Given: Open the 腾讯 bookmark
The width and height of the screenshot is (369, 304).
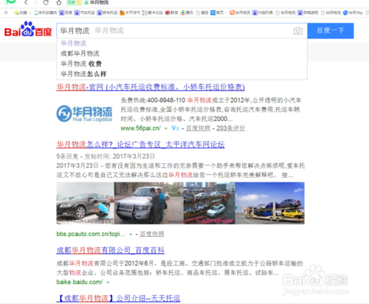Looking at the screenshot, I should (187, 13).
